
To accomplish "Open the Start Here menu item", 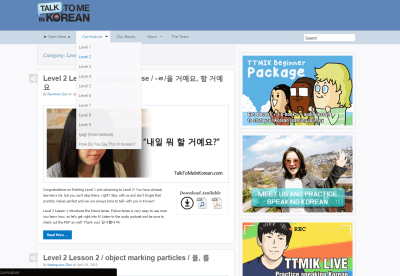I will tap(57, 36).
